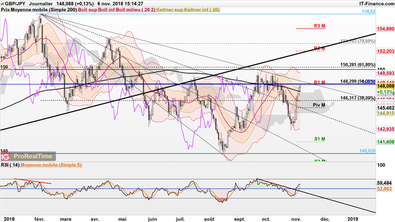Select the 100 RSI scale label
395x222 pixels.
pos(381,165)
